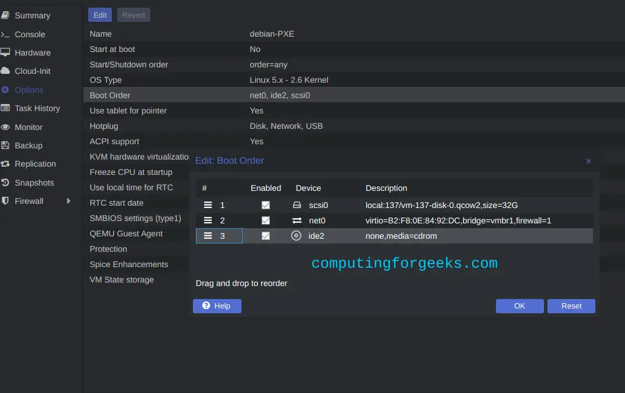Click the network arrows icon beside net0
625x393 pixels.
[297, 220]
